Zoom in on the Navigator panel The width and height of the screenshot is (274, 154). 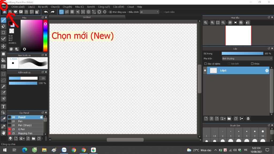tap(212, 22)
